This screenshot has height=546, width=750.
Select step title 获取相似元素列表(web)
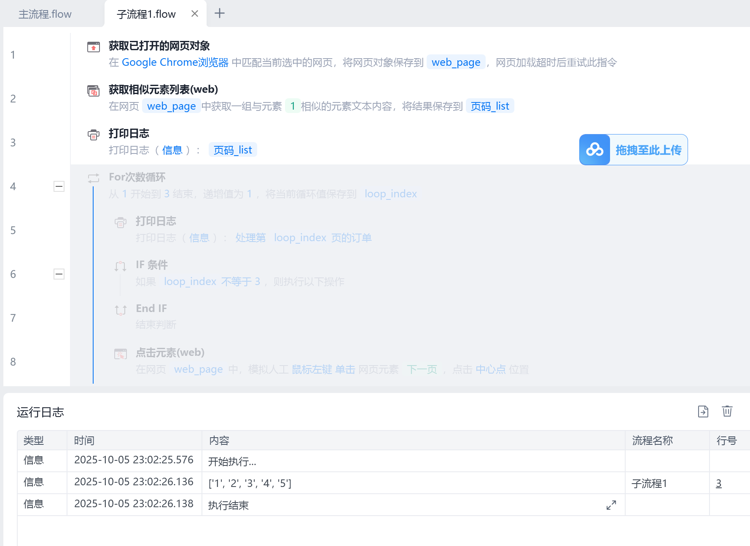click(164, 90)
